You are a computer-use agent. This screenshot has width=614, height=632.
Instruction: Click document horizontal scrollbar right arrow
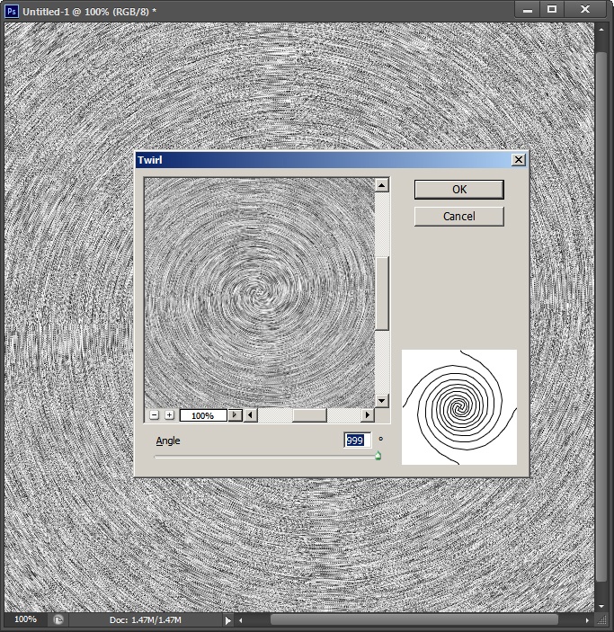click(587, 620)
